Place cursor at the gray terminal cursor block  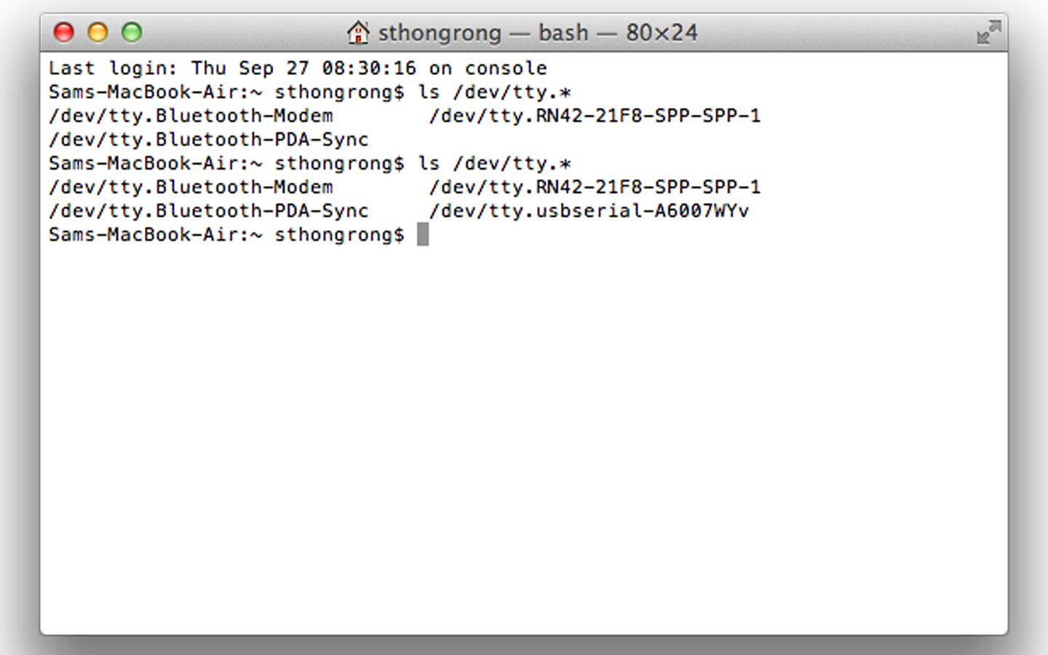point(423,234)
